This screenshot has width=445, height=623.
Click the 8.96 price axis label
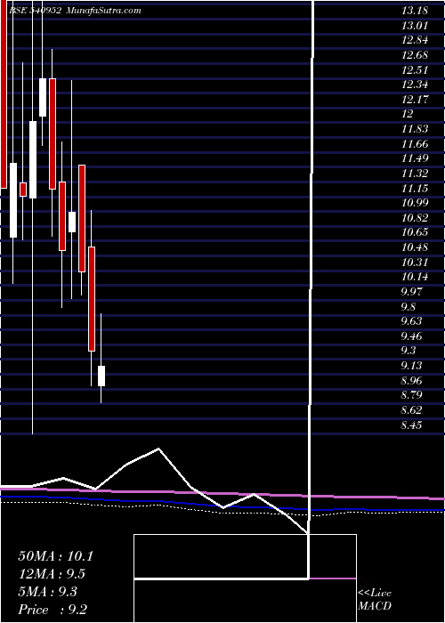(411, 381)
